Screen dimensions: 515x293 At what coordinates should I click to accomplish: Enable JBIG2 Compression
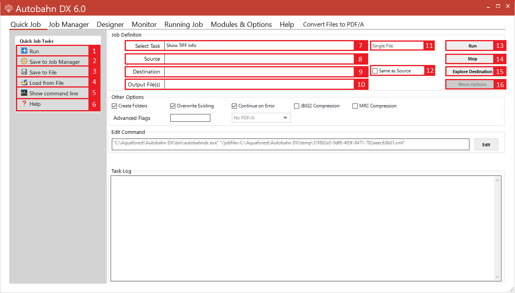click(296, 105)
